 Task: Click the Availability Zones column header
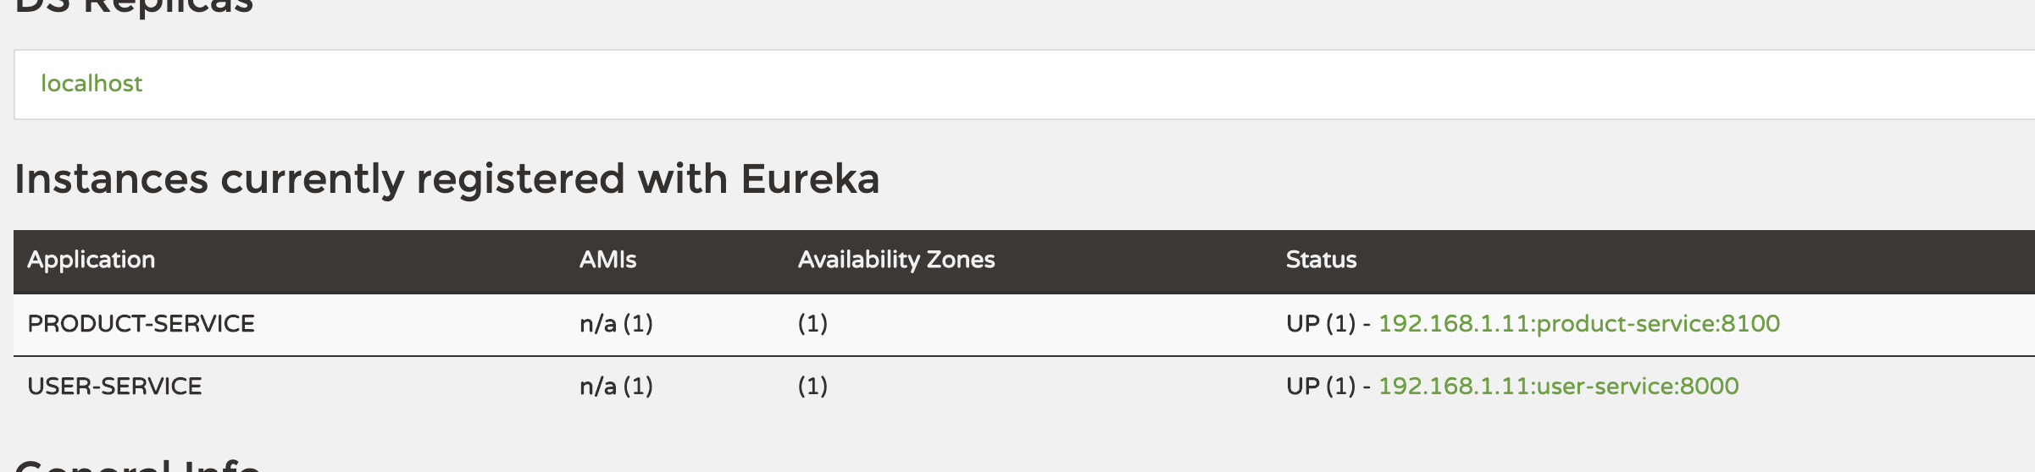[896, 260]
